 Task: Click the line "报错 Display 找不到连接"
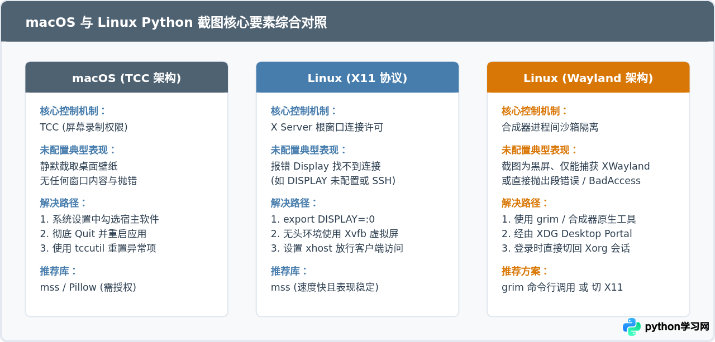click(x=326, y=166)
